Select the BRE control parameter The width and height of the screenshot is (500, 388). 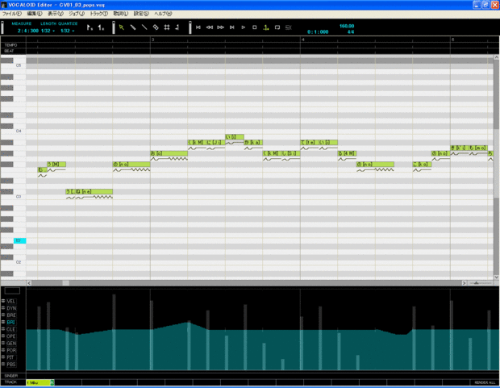pyautogui.click(x=11, y=315)
